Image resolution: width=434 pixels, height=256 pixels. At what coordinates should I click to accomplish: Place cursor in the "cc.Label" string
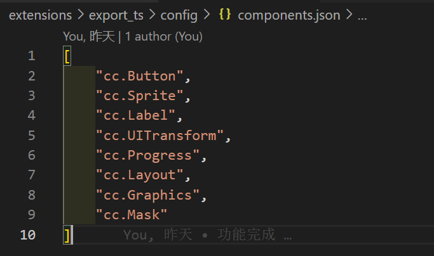click(x=135, y=116)
